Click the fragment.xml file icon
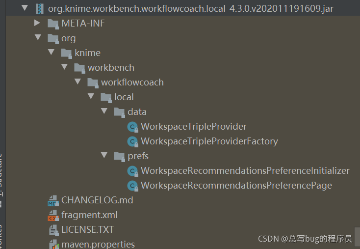 (x=53, y=216)
